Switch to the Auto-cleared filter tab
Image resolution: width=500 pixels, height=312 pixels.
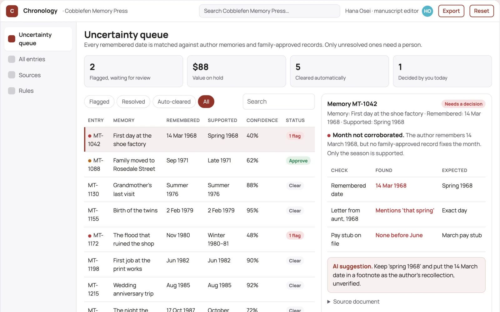coord(174,102)
